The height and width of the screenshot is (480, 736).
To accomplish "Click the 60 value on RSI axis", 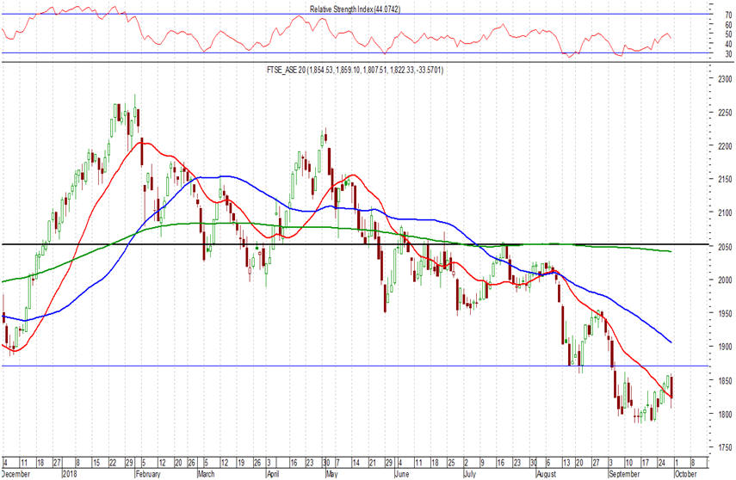I will (x=728, y=25).
